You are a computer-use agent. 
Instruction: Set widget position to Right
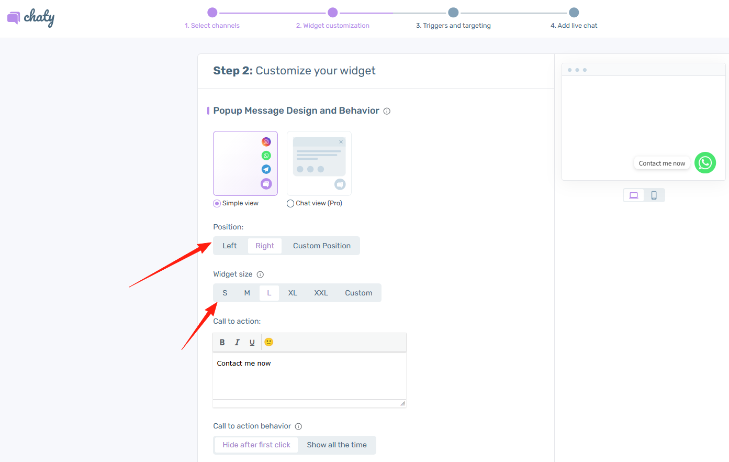click(x=265, y=246)
